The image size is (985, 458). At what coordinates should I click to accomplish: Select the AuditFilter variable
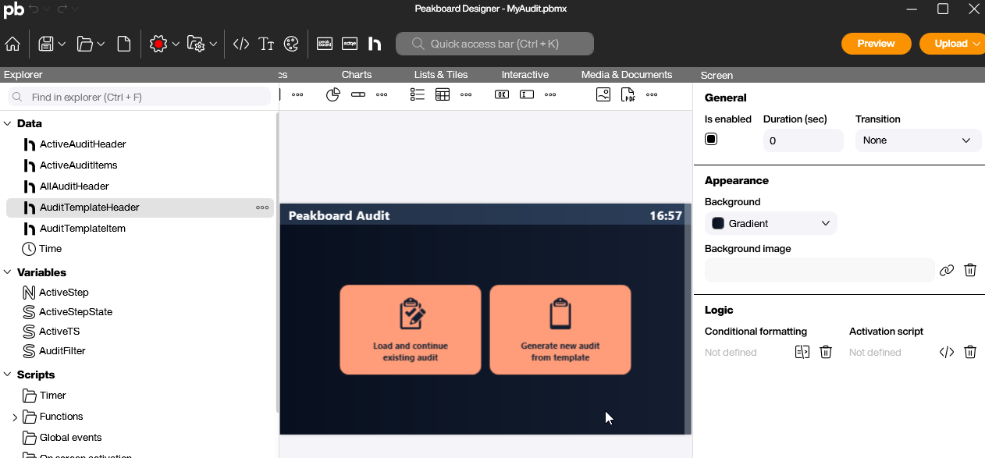[62, 351]
